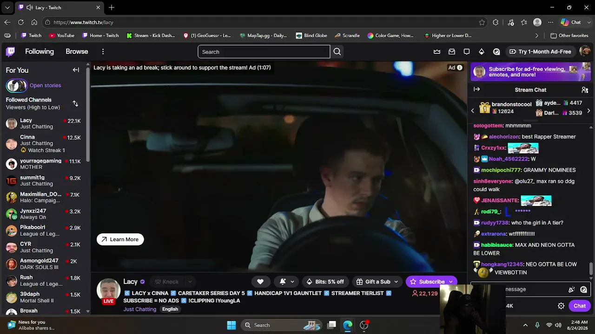595x334 pixels.
Task: Favorite this page with star icon
Action: click(x=482, y=22)
